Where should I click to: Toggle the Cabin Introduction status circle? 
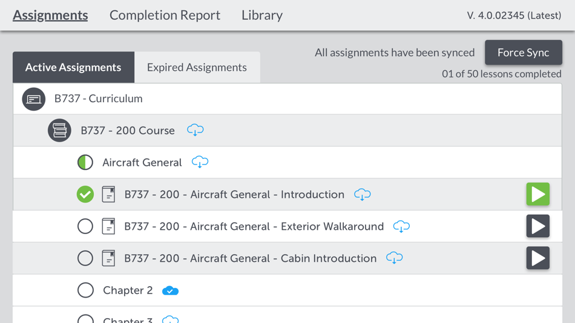(85, 258)
